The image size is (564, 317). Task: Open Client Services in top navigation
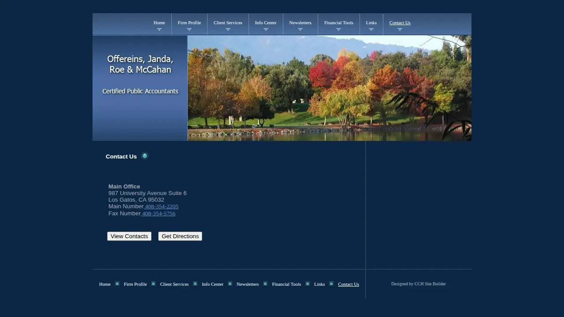tap(228, 23)
